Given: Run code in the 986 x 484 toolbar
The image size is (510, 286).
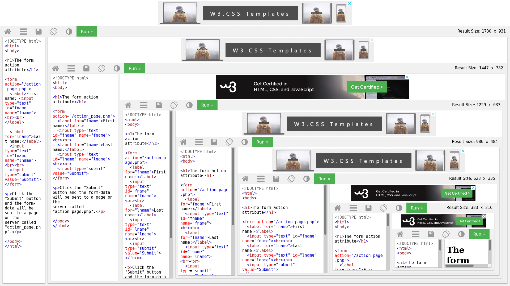Looking at the screenshot, I should 262,142.
